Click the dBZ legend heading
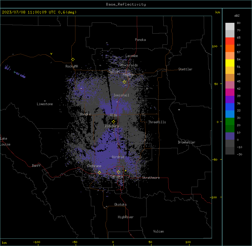The width and height of the screenshot is (252, 246). pyautogui.click(x=237, y=15)
